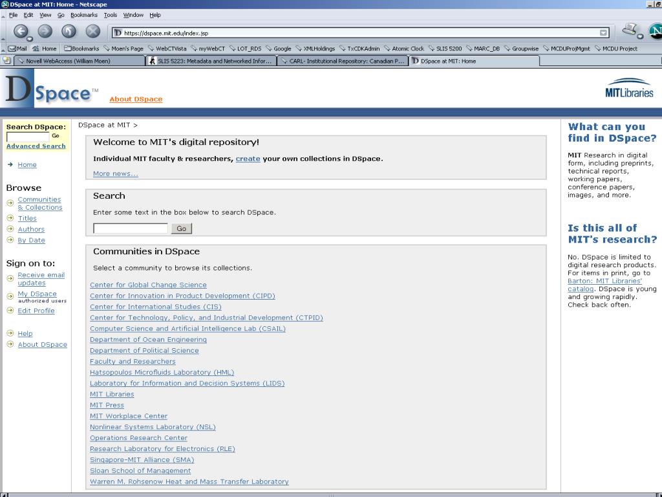This screenshot has width=662, height=497.
Task: Open the Atomic Clock bookmark
Action: pos(404,49)
